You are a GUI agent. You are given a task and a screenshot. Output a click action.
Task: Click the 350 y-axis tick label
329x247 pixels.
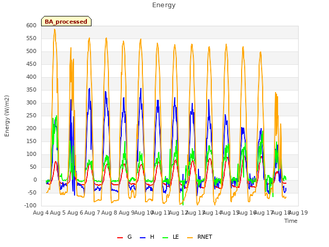click(x=31, y=90)
